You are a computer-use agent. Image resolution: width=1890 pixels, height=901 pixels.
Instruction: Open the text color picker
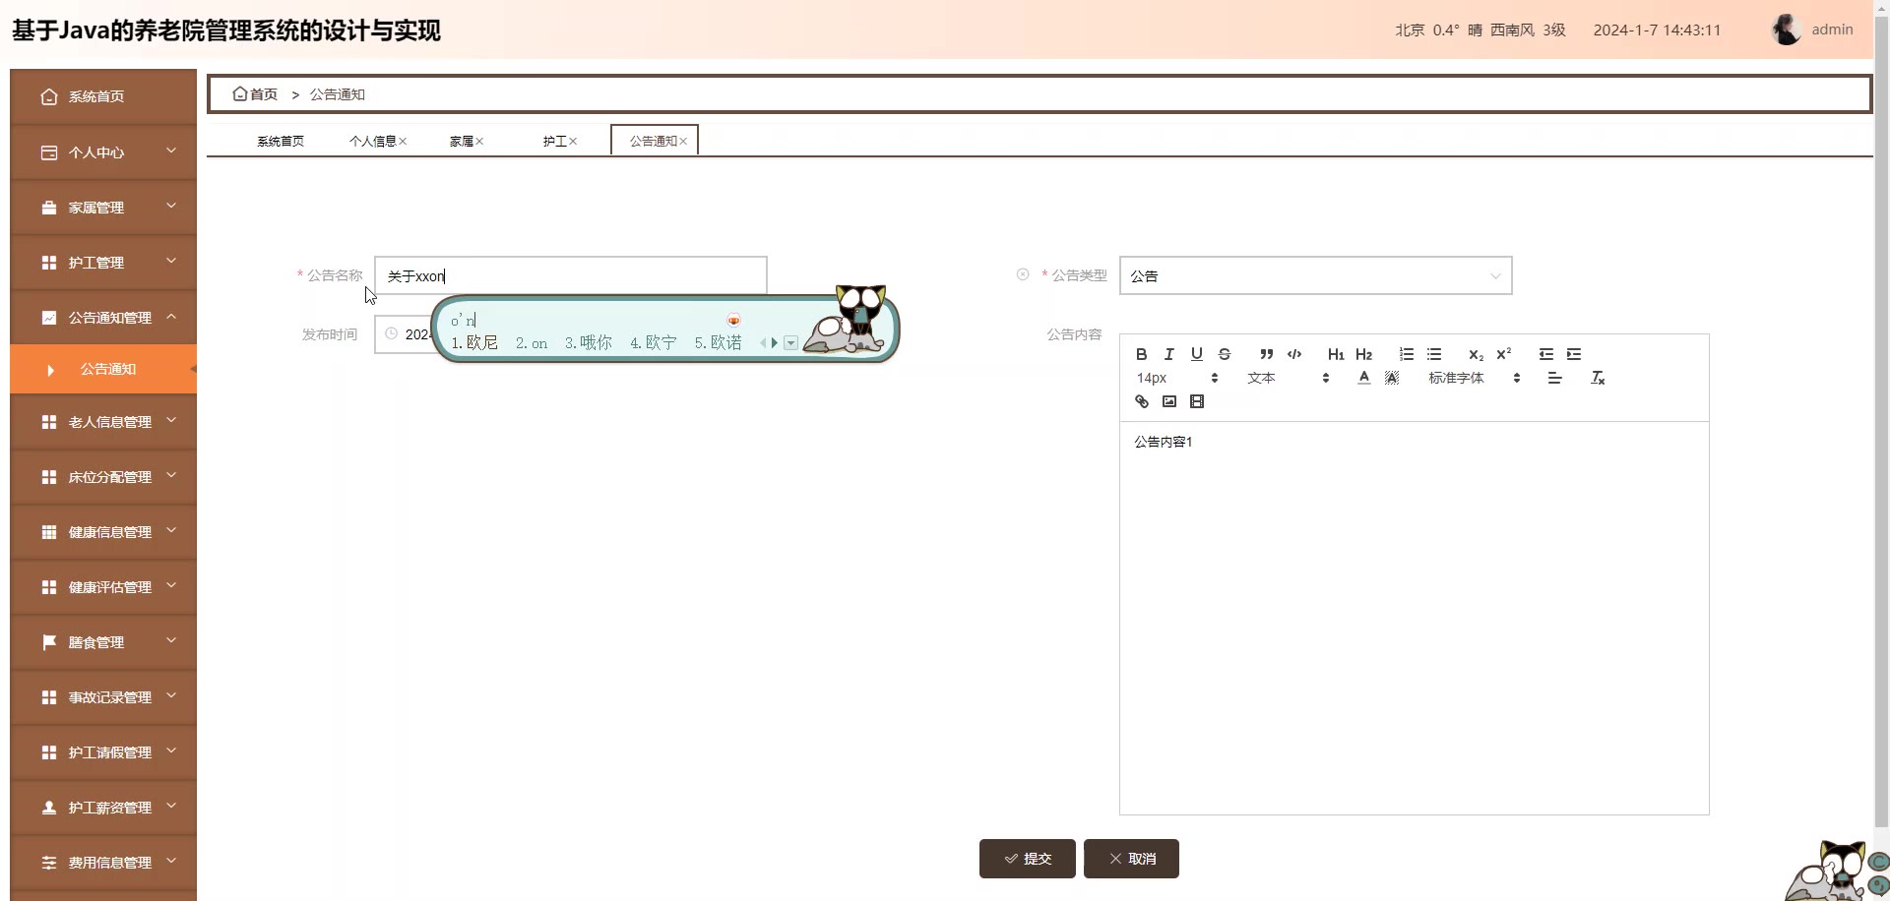[1363, 378]
